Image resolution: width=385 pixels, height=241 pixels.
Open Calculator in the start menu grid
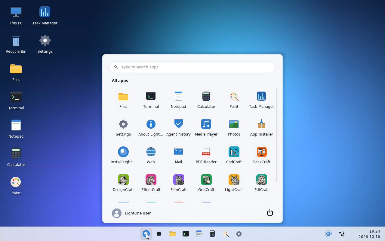(206, 100)
